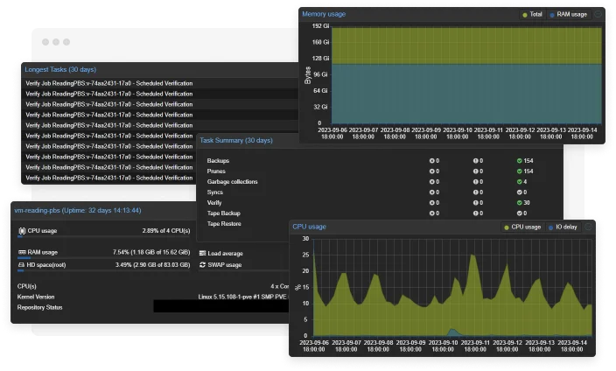Click the Task Summary (30 days) header
Image resolution: width=616 pixels, height=371 pixels.
pos(236,140)
